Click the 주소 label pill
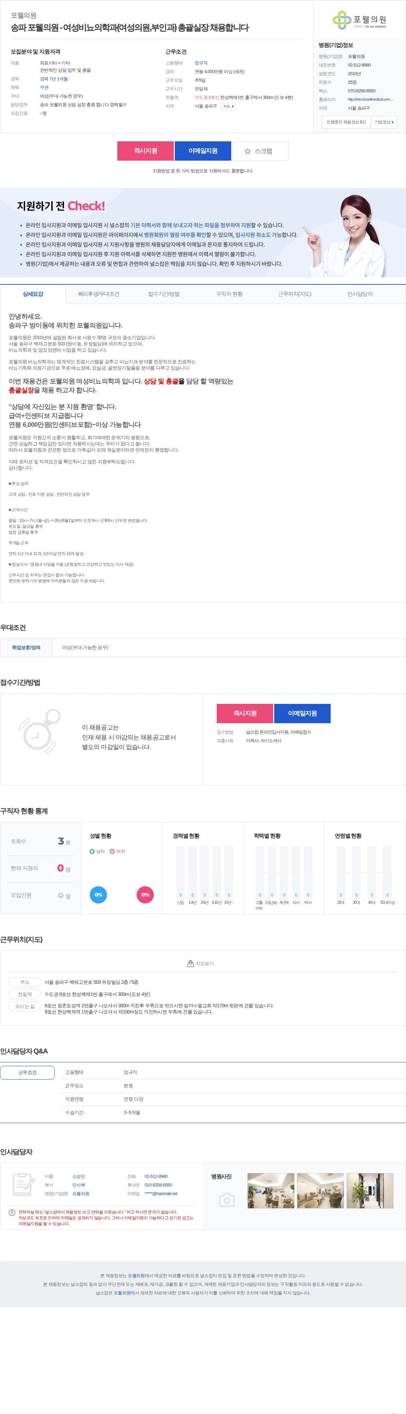Screen dimensions: 406x1414 [x=25, y=982]
